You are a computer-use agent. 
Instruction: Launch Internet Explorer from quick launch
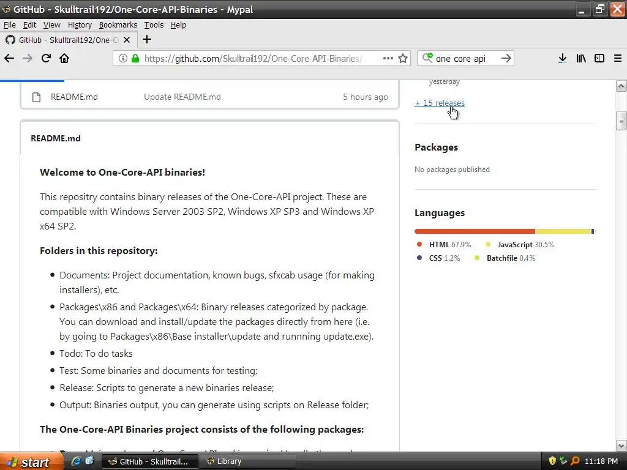[x=75, y=461]
